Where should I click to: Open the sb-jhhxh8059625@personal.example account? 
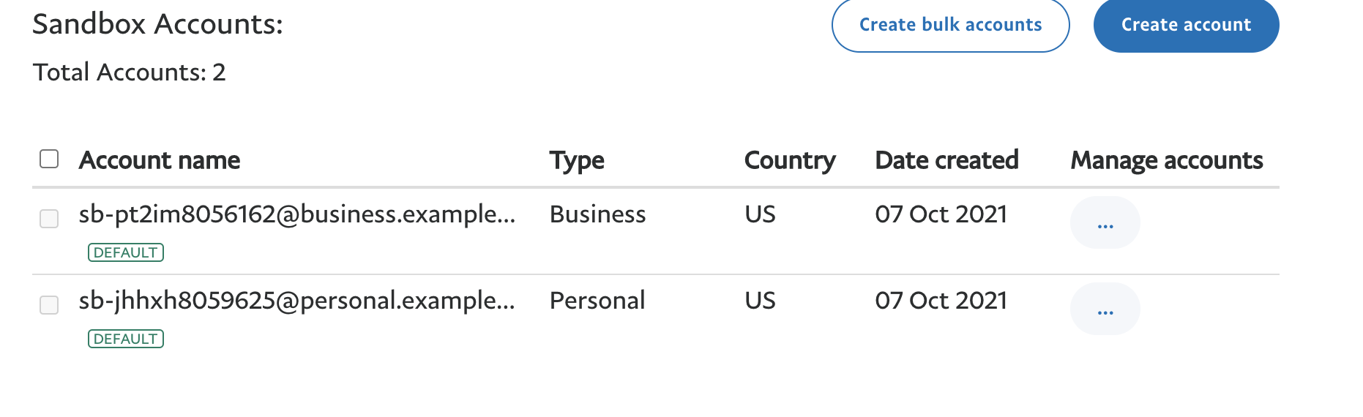click(296, 301)
